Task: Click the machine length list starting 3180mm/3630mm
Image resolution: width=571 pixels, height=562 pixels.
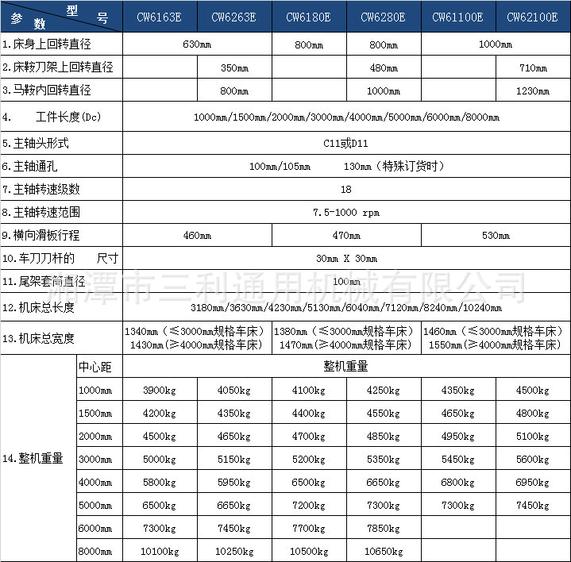Action: coord(346,307)
